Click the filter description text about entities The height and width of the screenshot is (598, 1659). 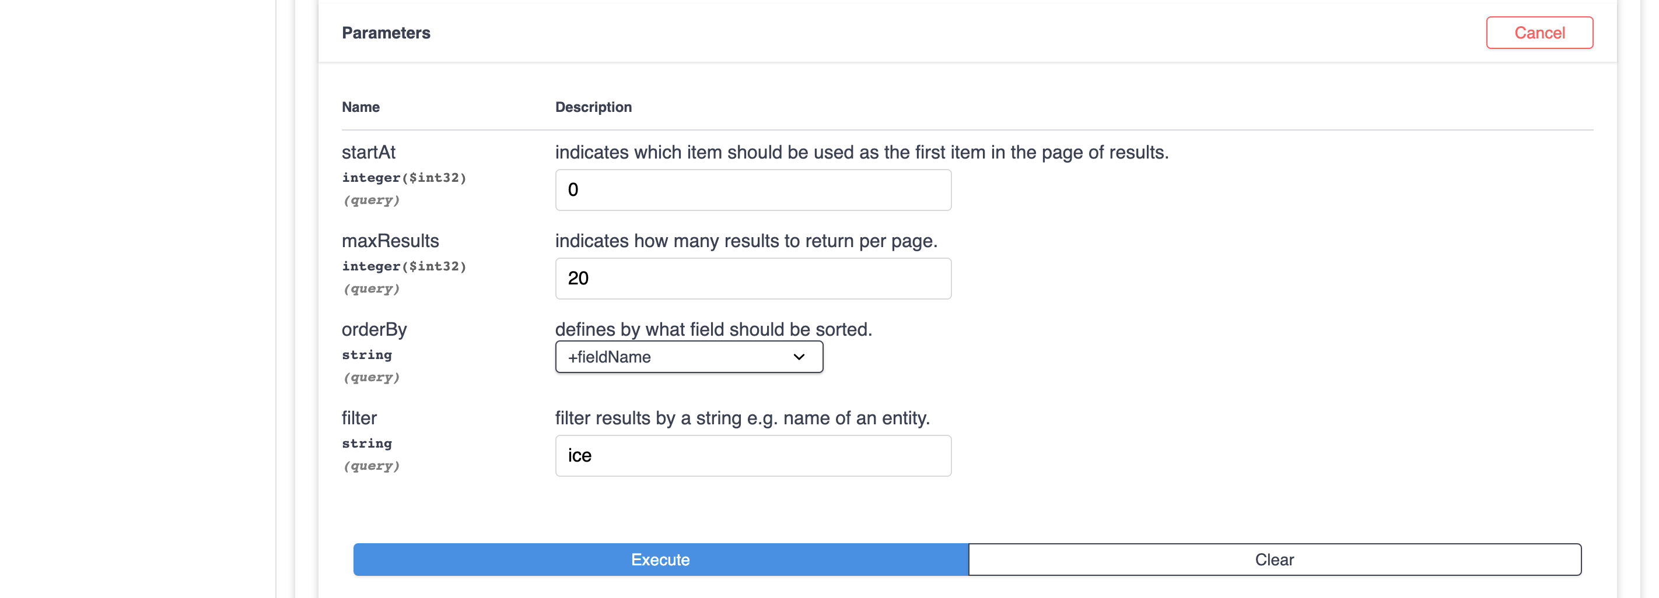click(742, 418)
